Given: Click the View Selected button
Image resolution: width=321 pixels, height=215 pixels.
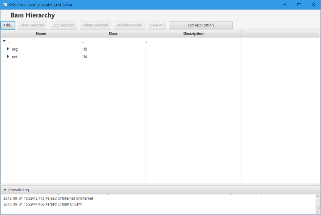Looking at the screenshot, I should click(32, 25).
